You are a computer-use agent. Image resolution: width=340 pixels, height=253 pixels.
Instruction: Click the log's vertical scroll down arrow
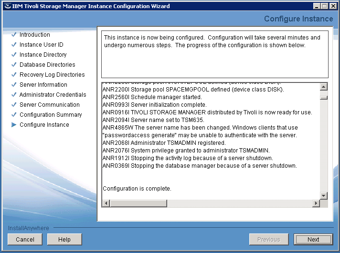point(323,196)
